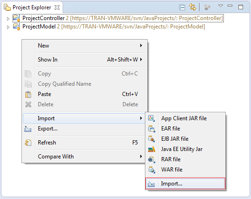
Task: Expand the ProjectController tree node
Action: tap(8, 19)
